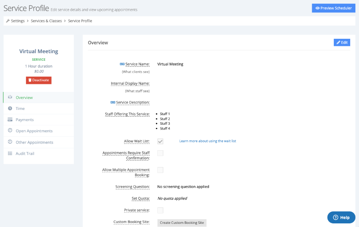Select Staff 4 in staff list
The height and width of the screenshot is (227, 359).
(x=165, y=128)
